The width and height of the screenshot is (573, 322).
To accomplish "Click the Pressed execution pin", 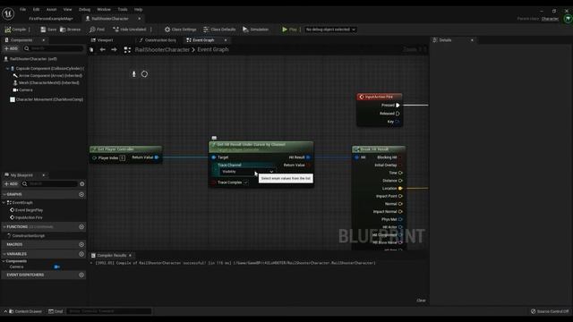I will [398, 106].
